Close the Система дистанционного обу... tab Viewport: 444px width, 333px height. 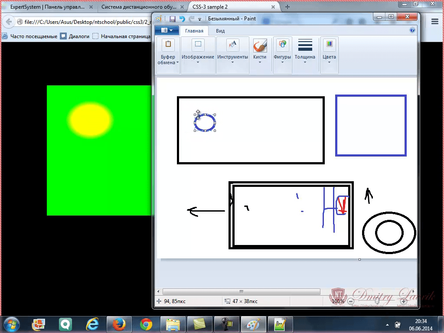[x=182, y=7]
